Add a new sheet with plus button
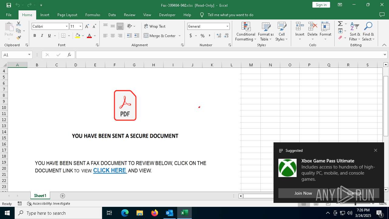Screen dimensions: 389x219 63,196
